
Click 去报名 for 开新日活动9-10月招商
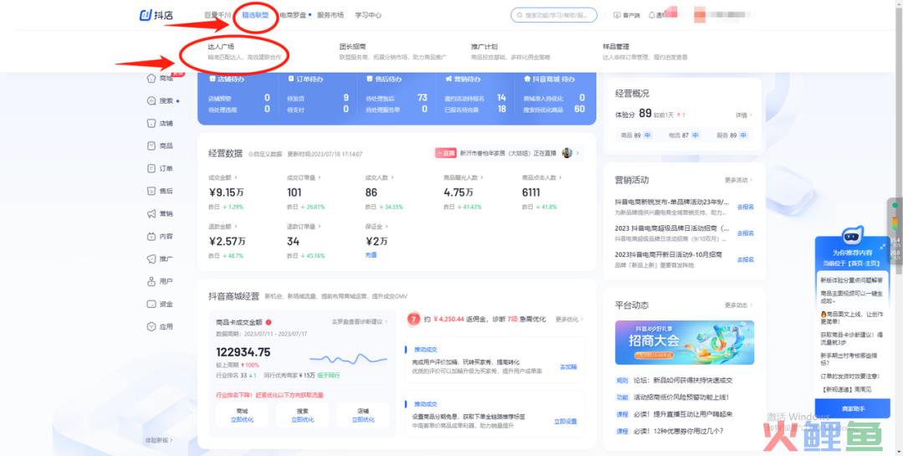pos(745,259)
